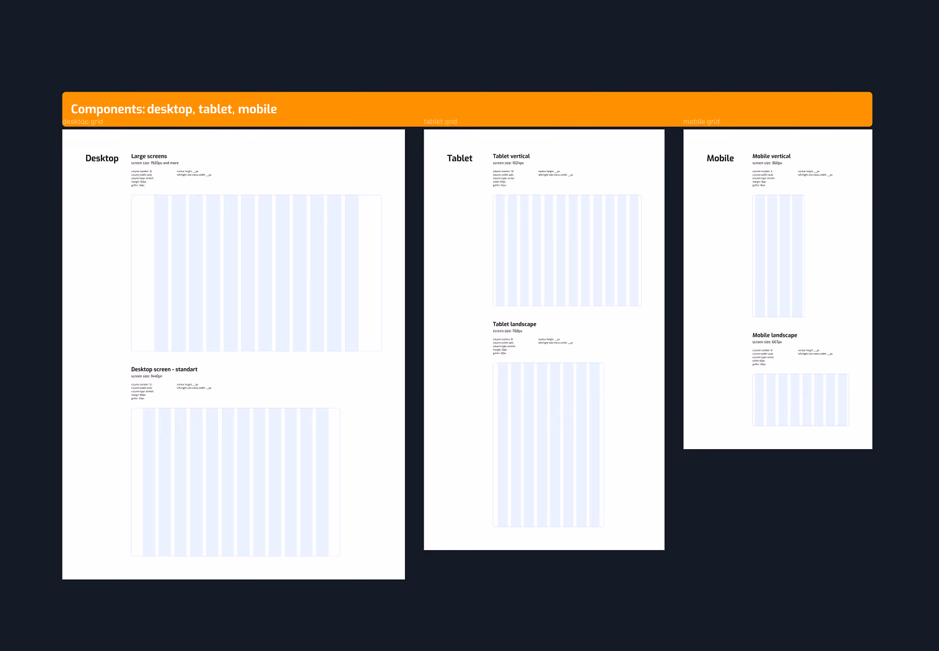
Task: Select the Desktop screen standart grid preview
Action: pos(235,482)
